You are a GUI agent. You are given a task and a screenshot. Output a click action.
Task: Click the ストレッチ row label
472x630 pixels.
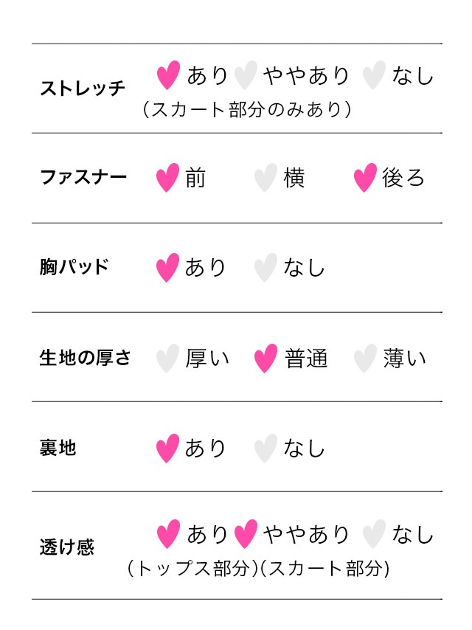[x=82, y=89]
